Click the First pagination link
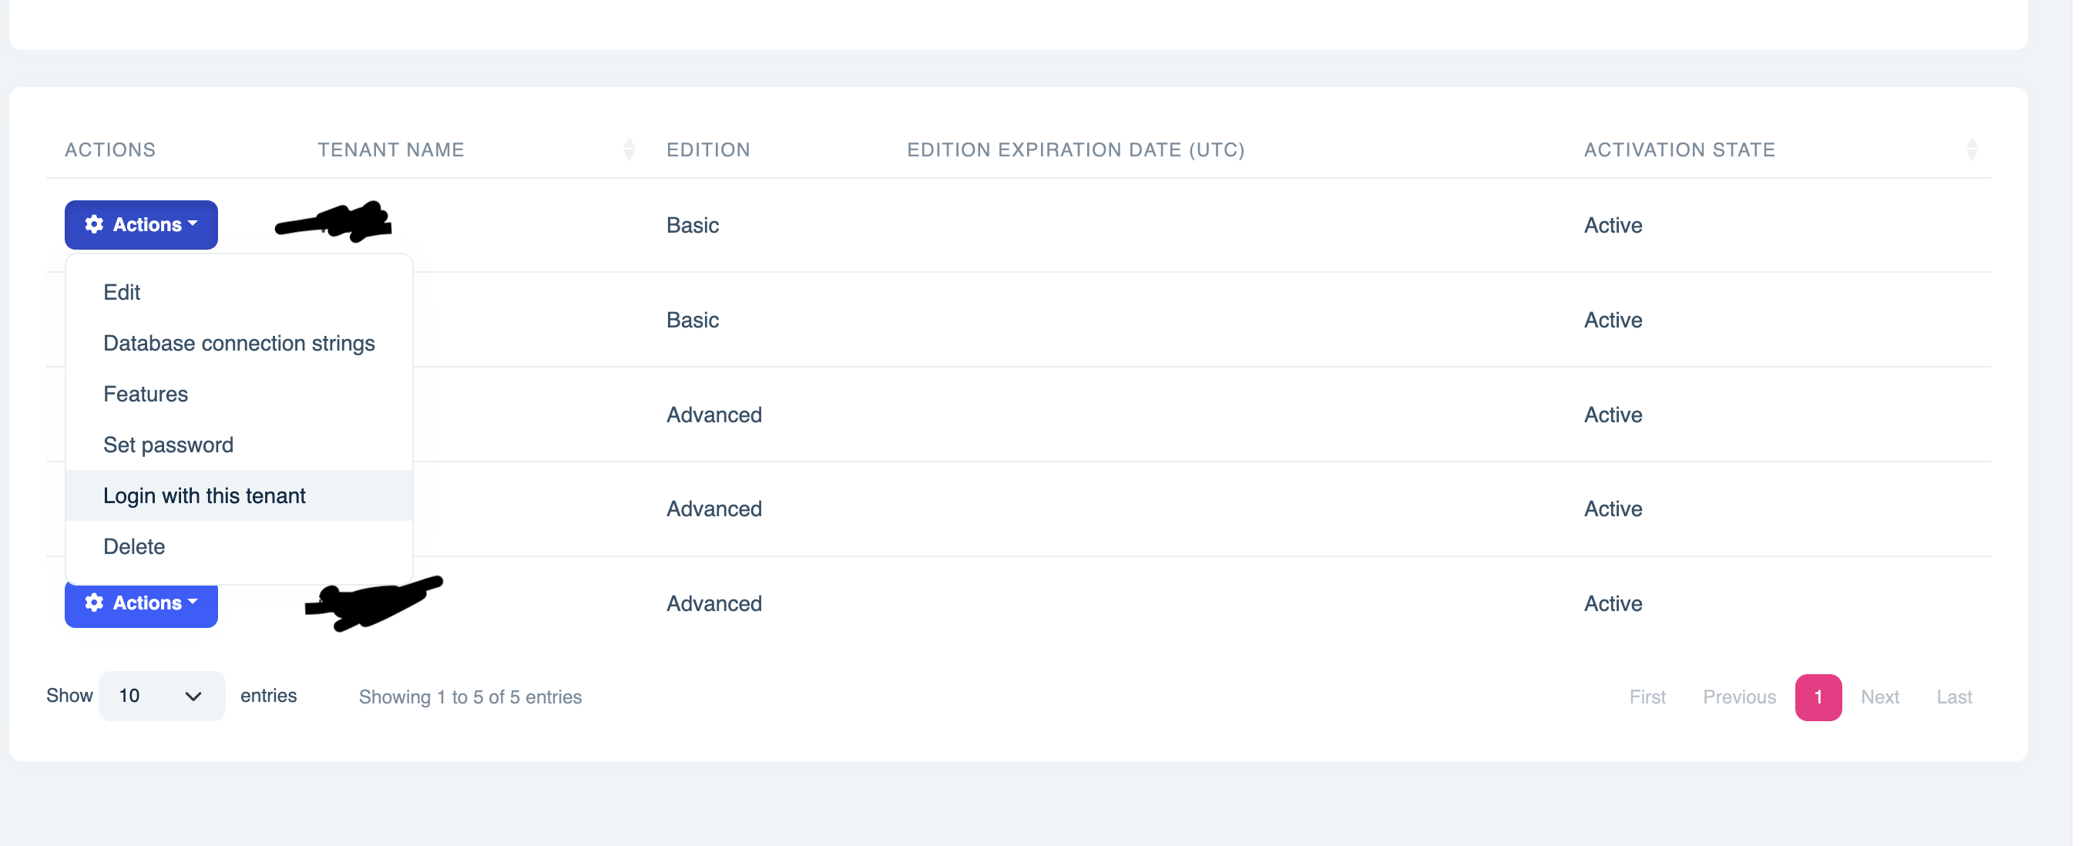The image size is (2085, 846). (1647, 697)
